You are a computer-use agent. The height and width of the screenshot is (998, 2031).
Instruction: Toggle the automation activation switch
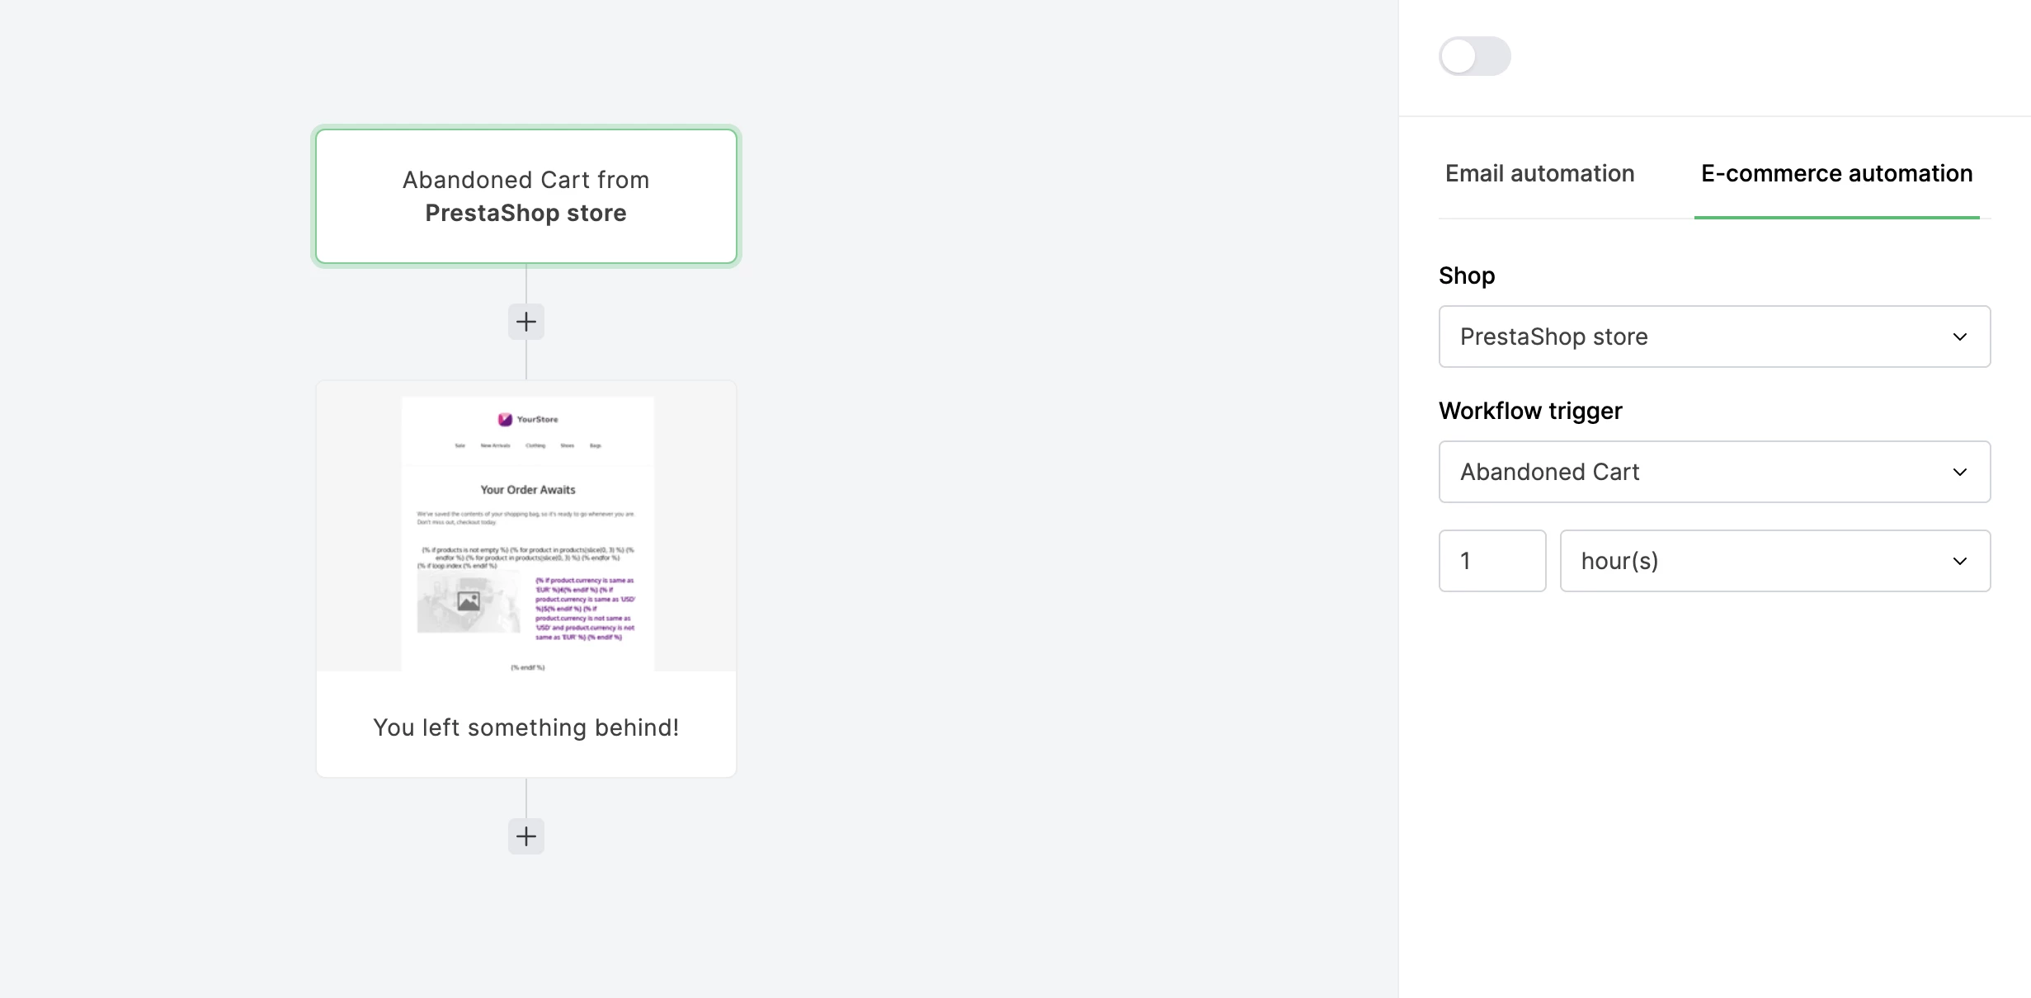pyautogui.click(x=1474, y=56)
